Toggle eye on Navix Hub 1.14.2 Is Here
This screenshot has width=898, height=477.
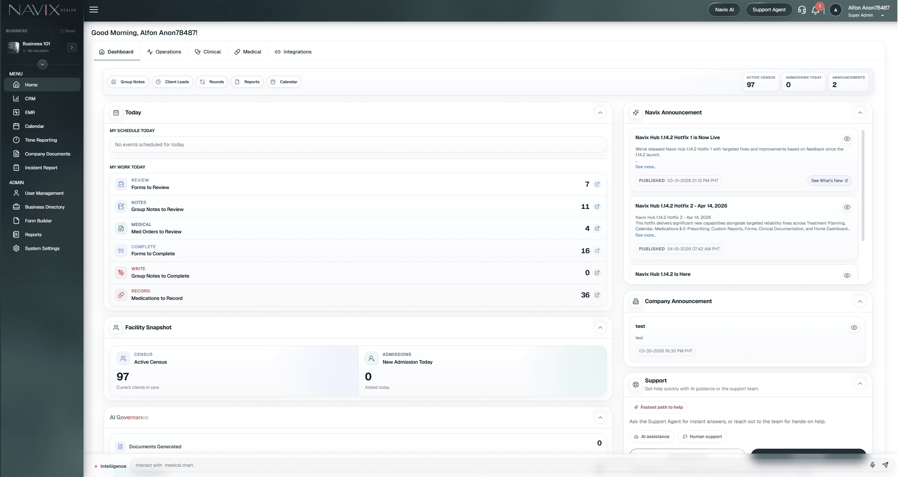pyautogui.click(x=847, y=276)
